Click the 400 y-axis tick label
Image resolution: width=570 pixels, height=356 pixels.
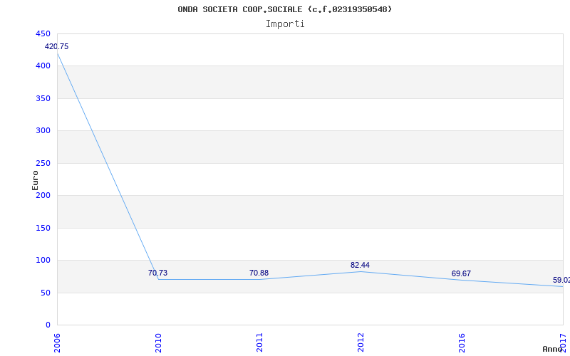pyautogui.click(x=43, y=66)
